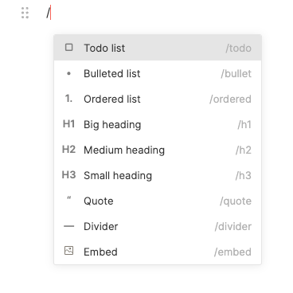The height and width of the screenshot is (293, 293).
Task: Click the /embed shortcut hint
Action: pyautogui.click(x=232, y=252)
